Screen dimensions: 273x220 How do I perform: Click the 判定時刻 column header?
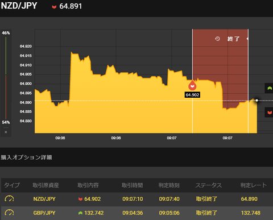[169, 185]
